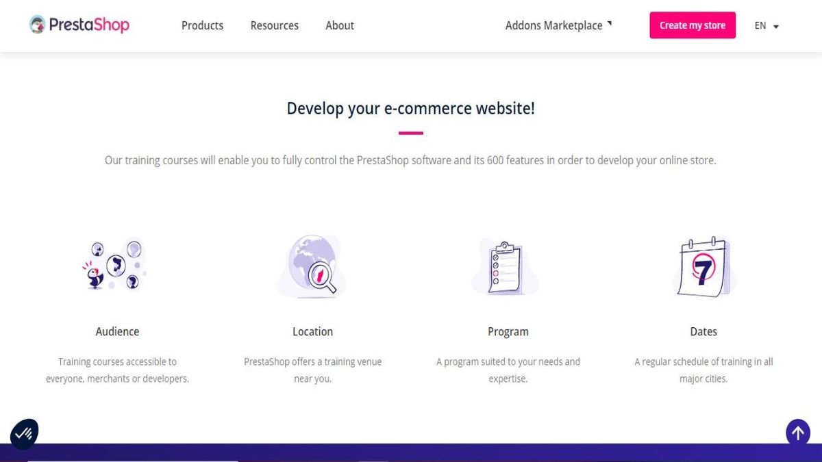Click the scroll-to-top arrow icon

pyautogui.click(x=798, y=433)
